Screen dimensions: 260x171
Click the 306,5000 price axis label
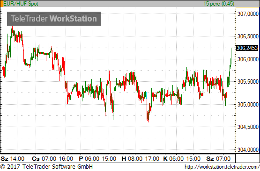pos(248,36)
